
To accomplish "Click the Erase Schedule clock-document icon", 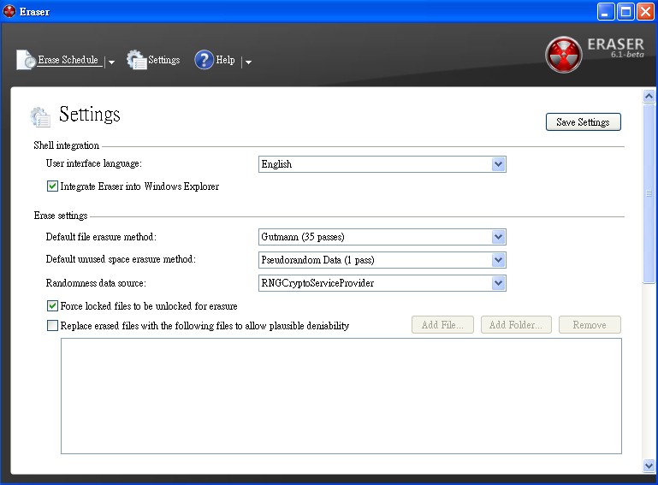I will coord(26,60).
